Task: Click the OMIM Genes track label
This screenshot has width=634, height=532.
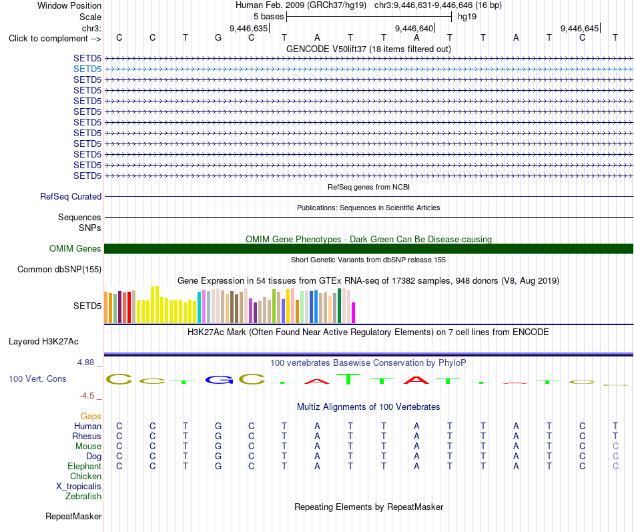Action: point(75,248)
